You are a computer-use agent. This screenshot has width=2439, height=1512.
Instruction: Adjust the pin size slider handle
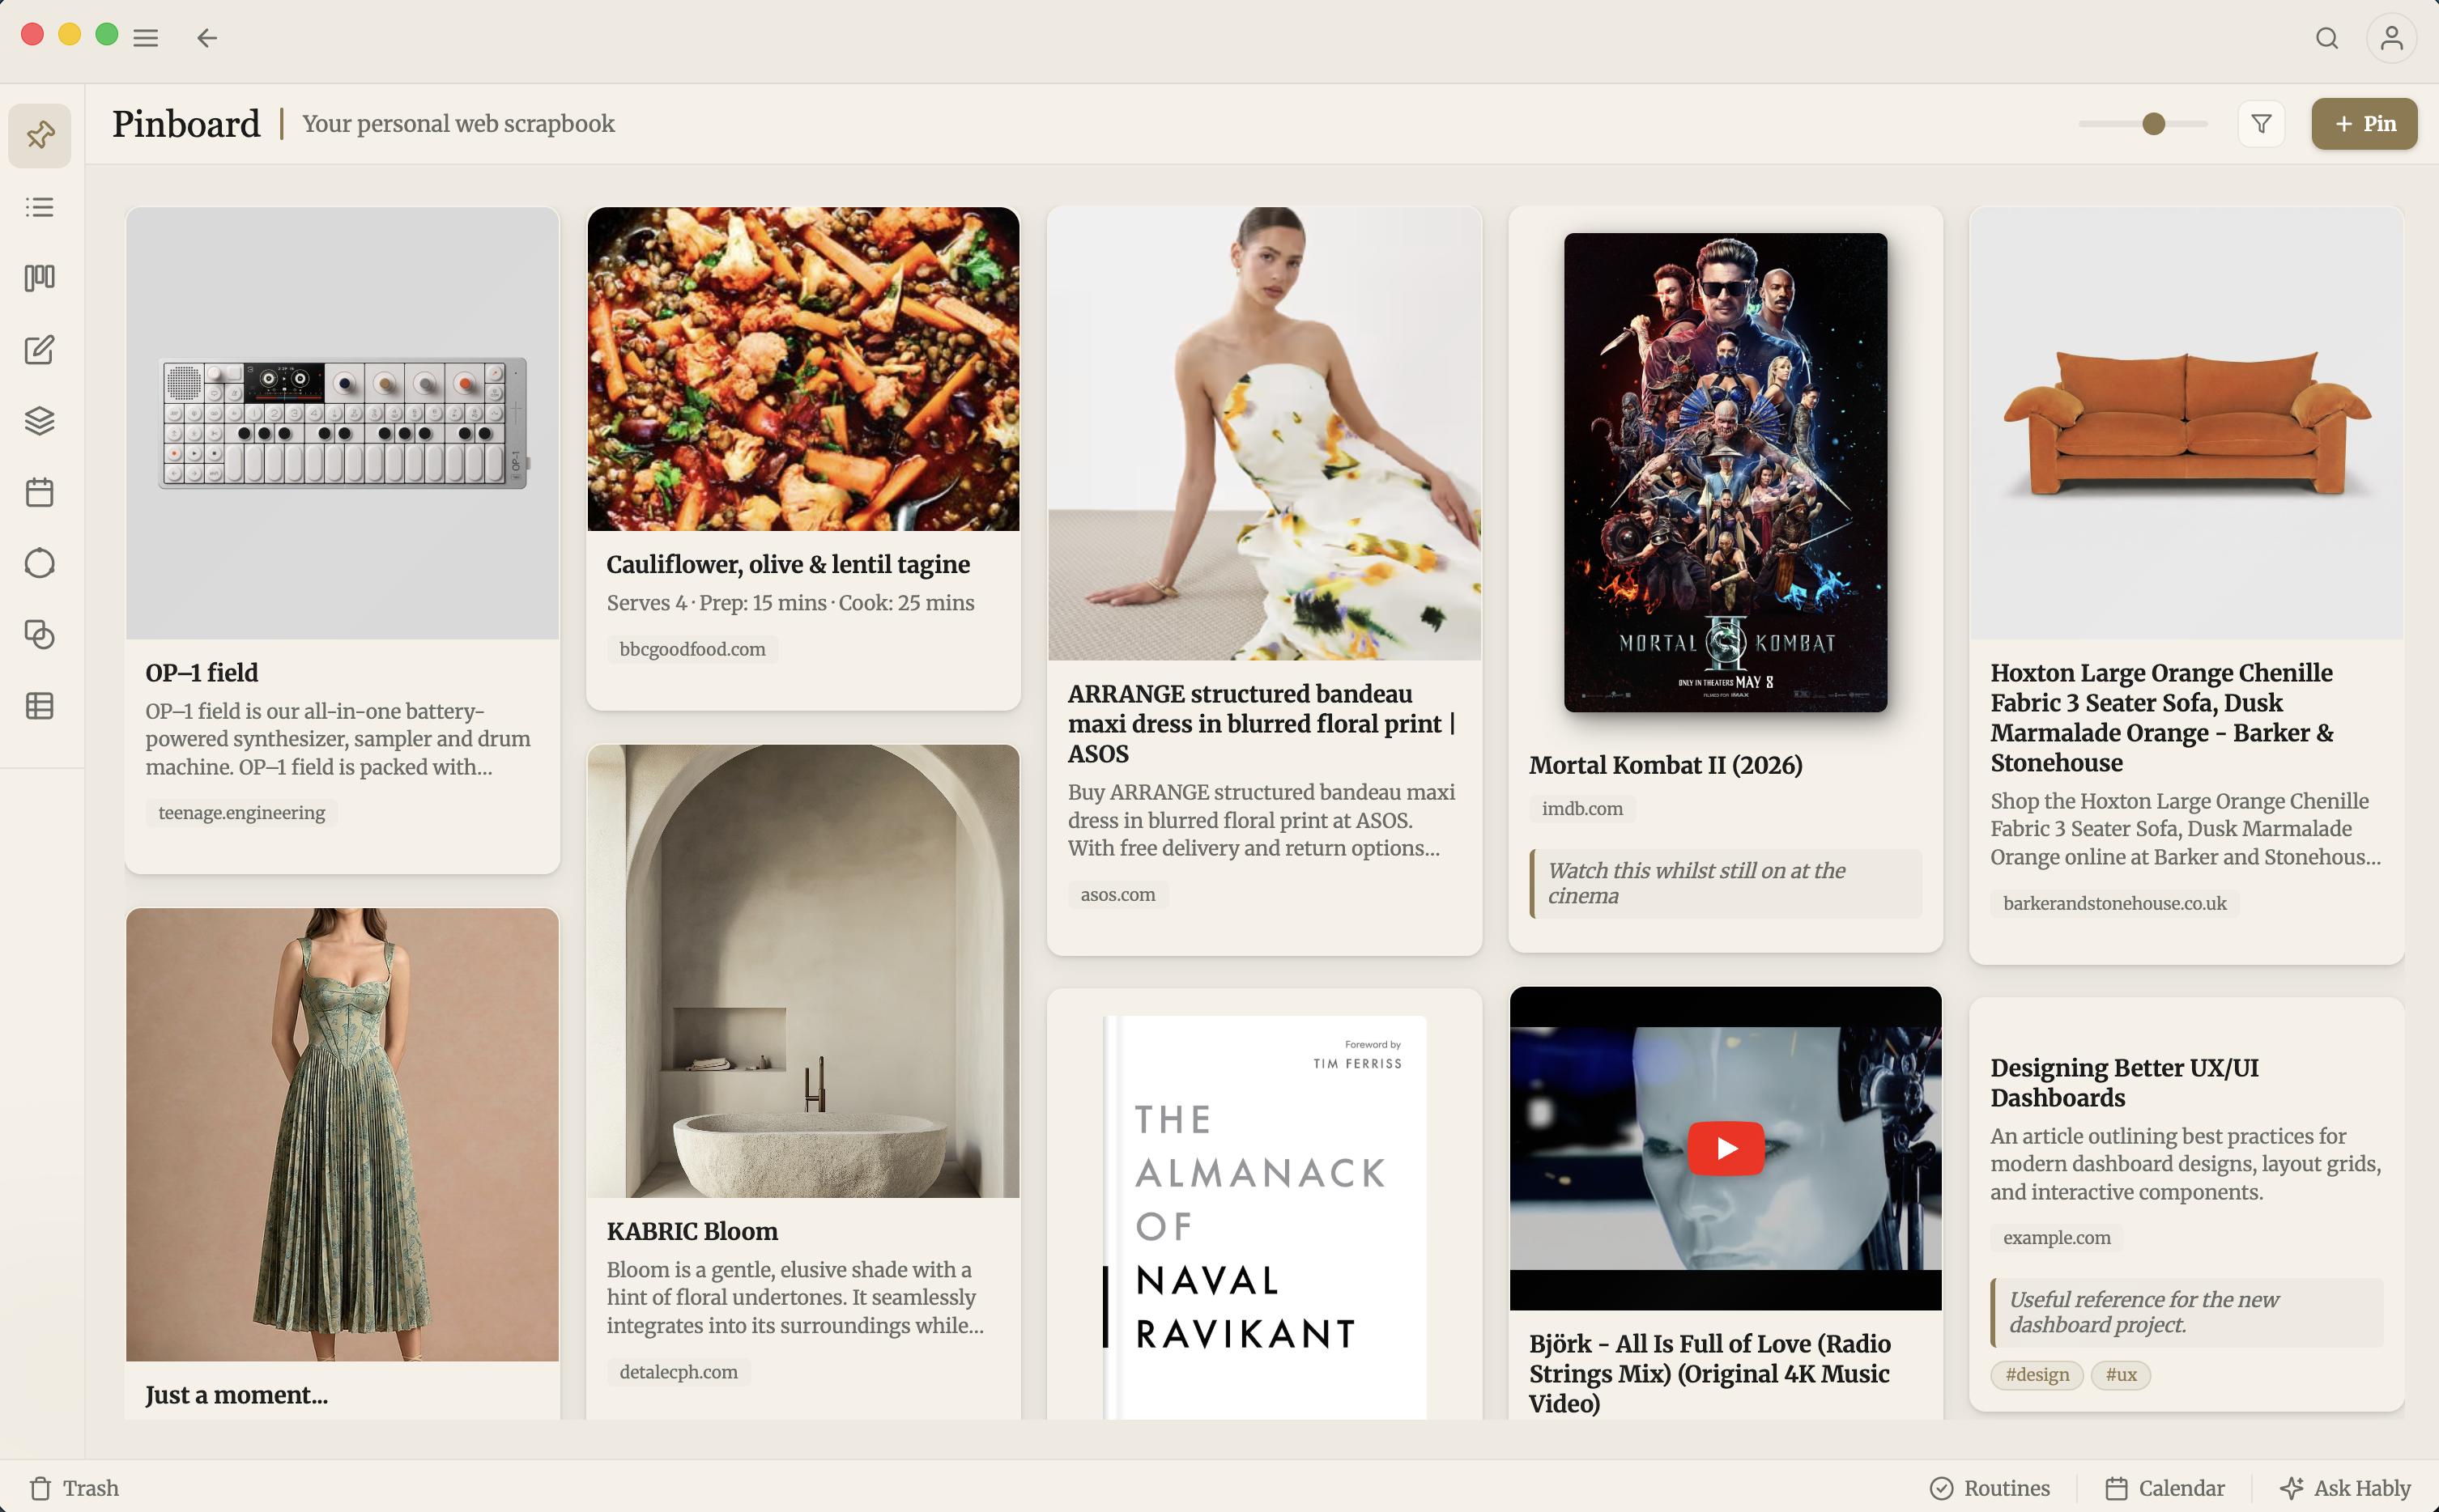2154,124
